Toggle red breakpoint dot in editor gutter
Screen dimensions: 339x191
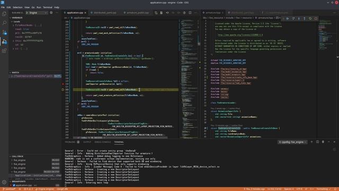(x=63, y=84)
